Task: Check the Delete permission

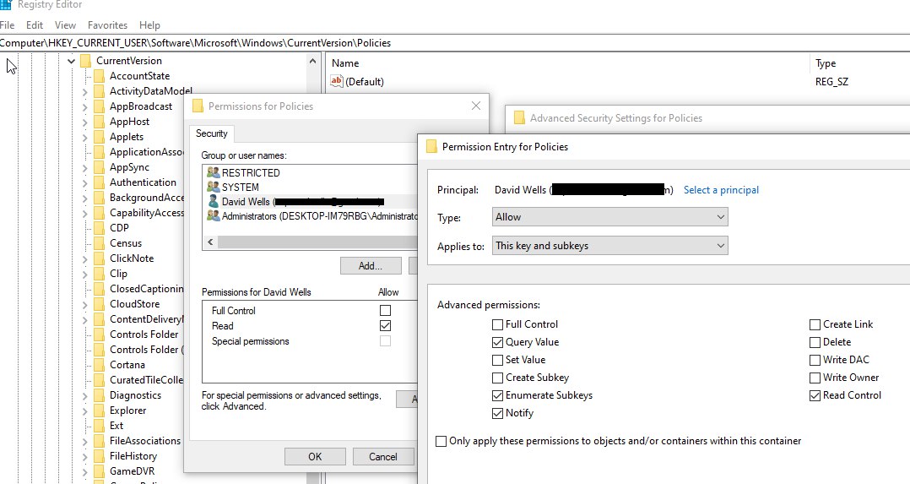Action: pyautogui.click(x=815, y=342)
